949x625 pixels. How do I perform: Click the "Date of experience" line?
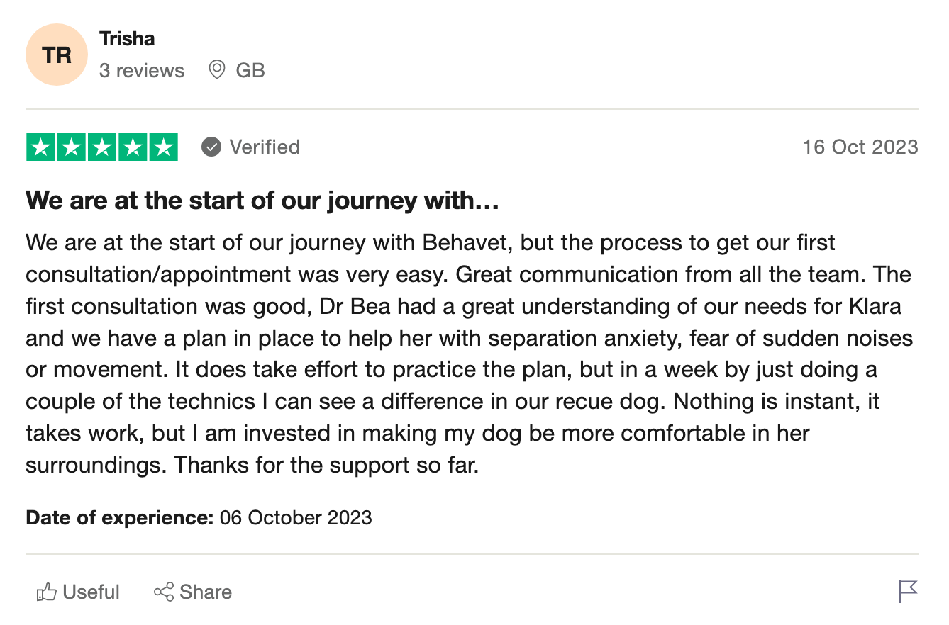199,518
